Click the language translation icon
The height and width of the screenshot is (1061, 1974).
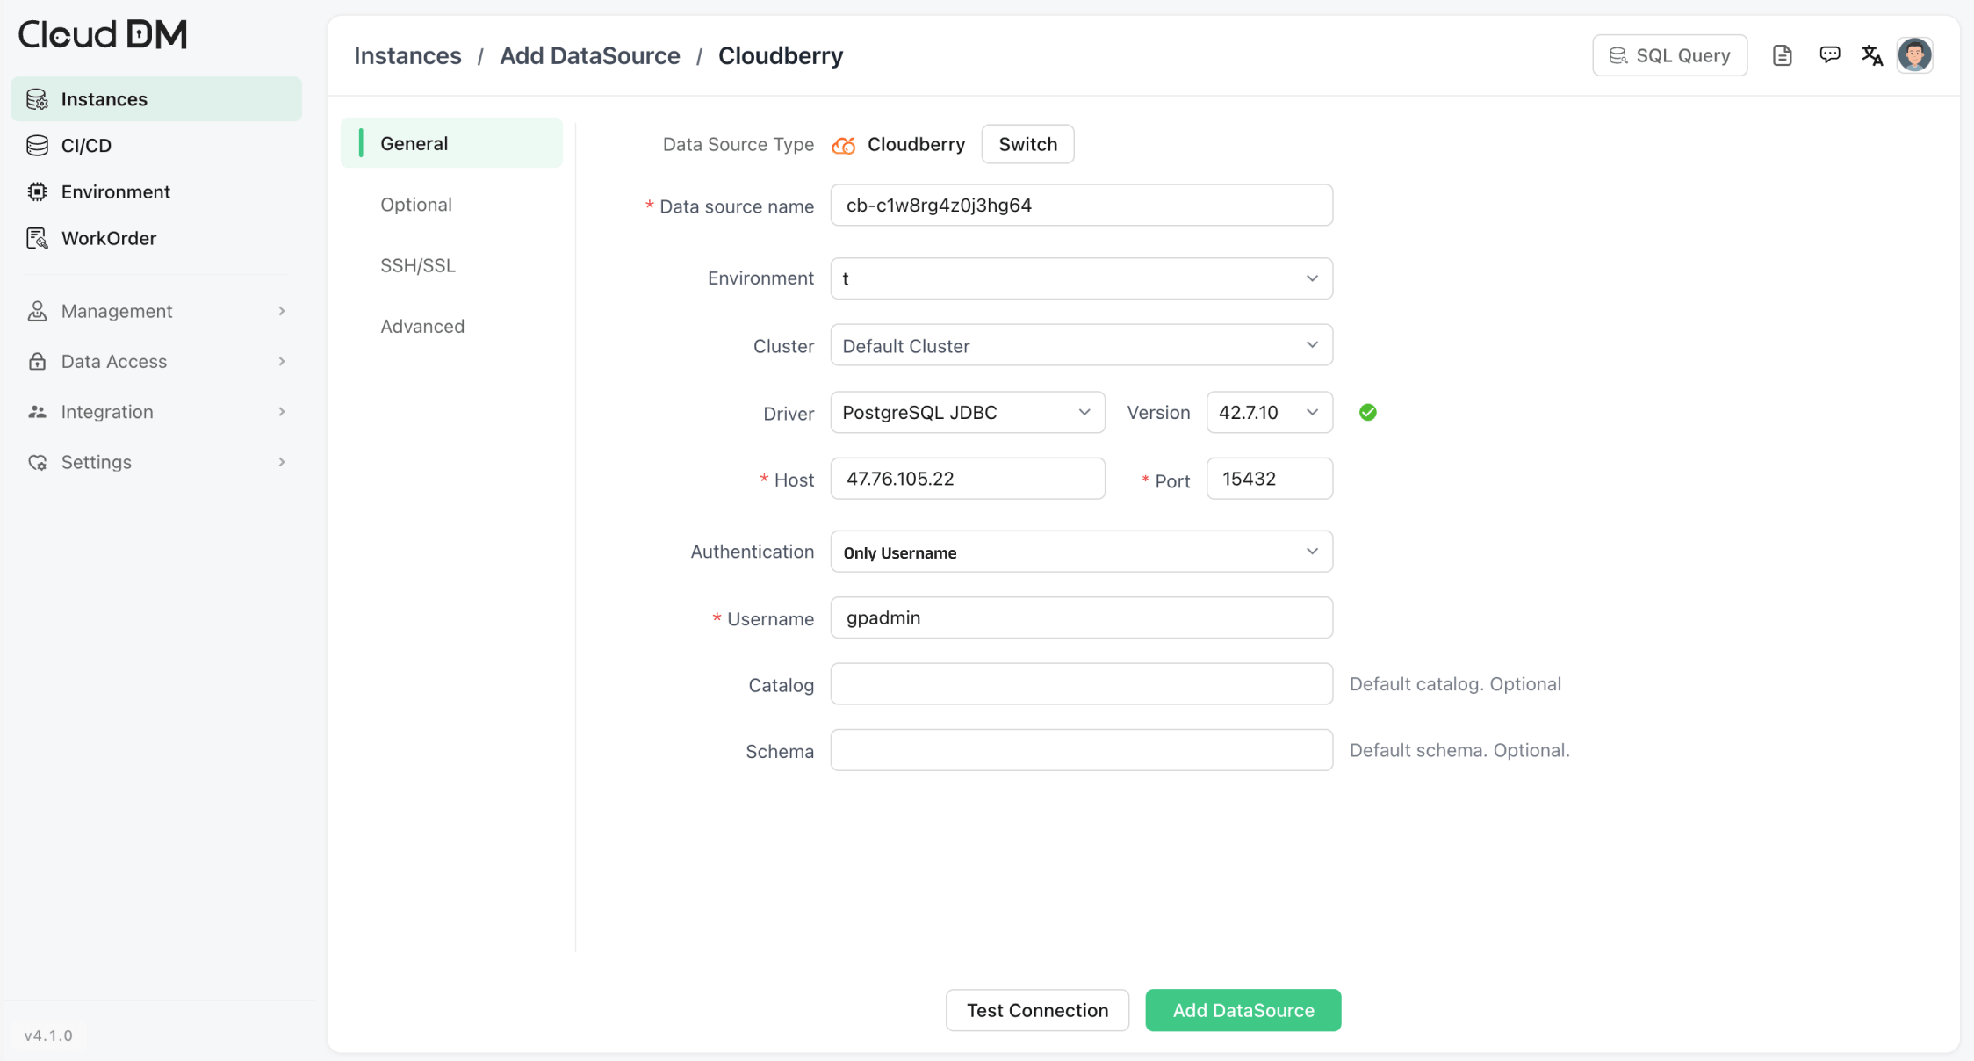coord(1872,55)
